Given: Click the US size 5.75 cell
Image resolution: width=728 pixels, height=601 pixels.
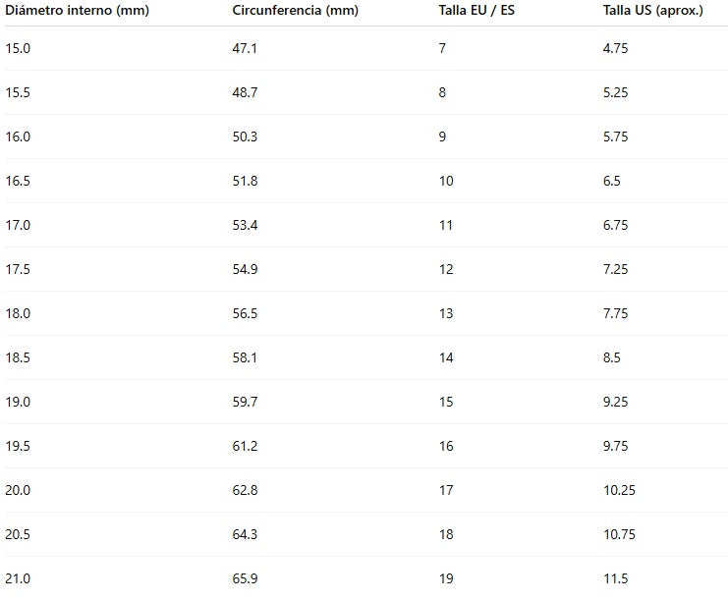Looking at the screenshot, I should pyautogui.click(x=615, y=137).
